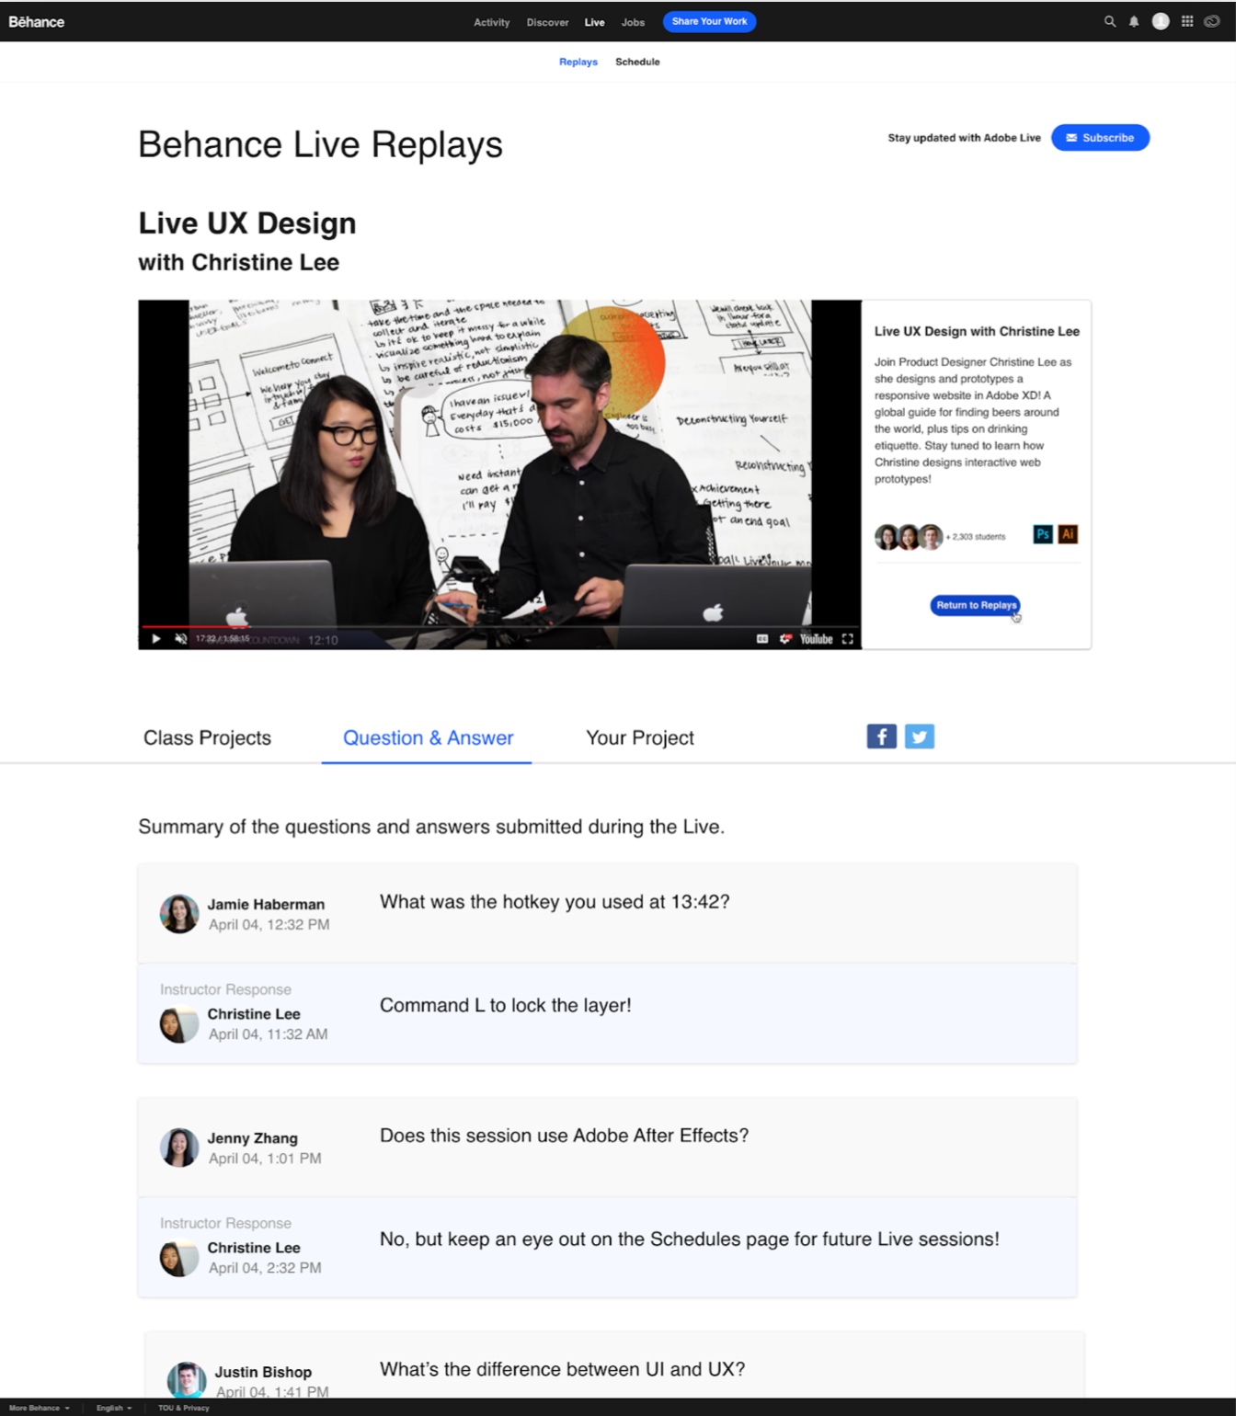
Task: Open notifications bell in top bar
Action: pyautogui.click(x=1134, y=21)
